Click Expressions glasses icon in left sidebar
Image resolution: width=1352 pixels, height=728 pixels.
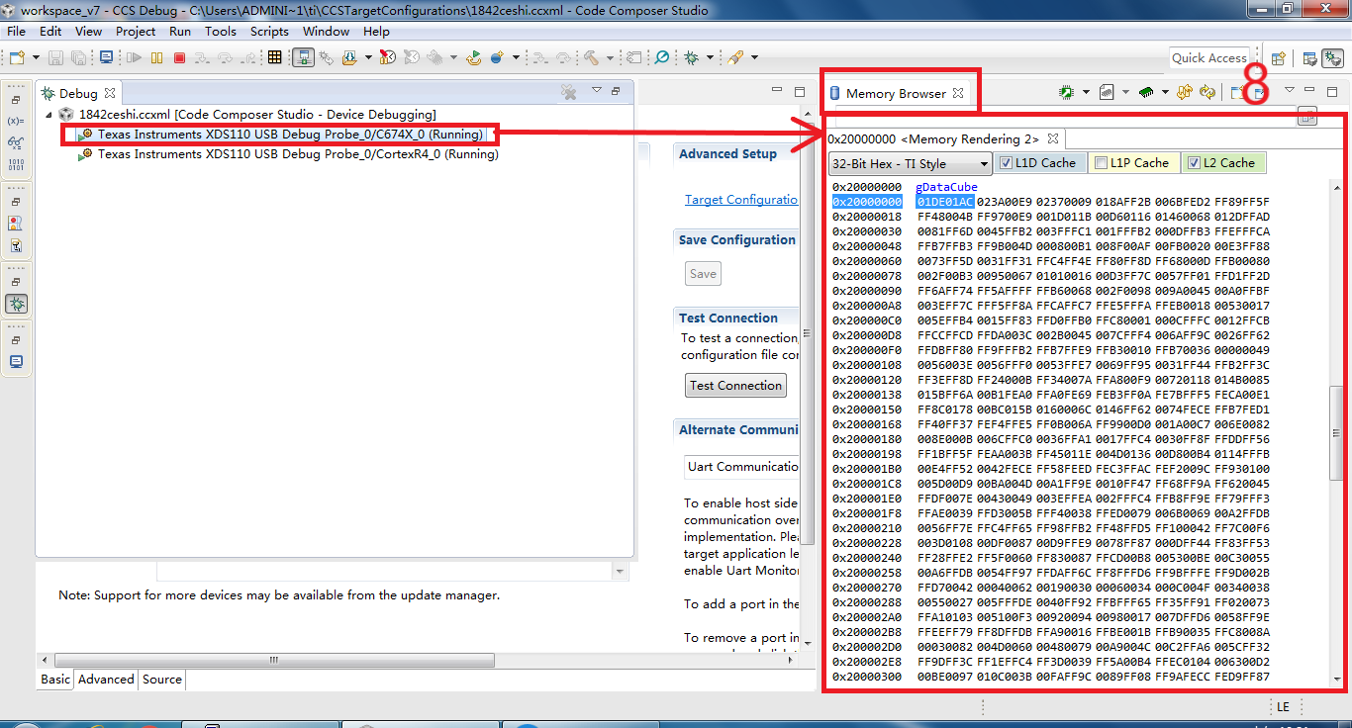pyautogui.click(x=16, y=142)
